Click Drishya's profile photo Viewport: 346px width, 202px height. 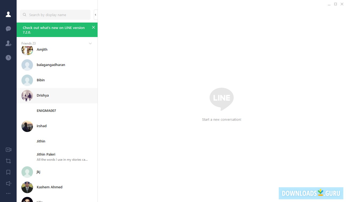click(27, 96)
